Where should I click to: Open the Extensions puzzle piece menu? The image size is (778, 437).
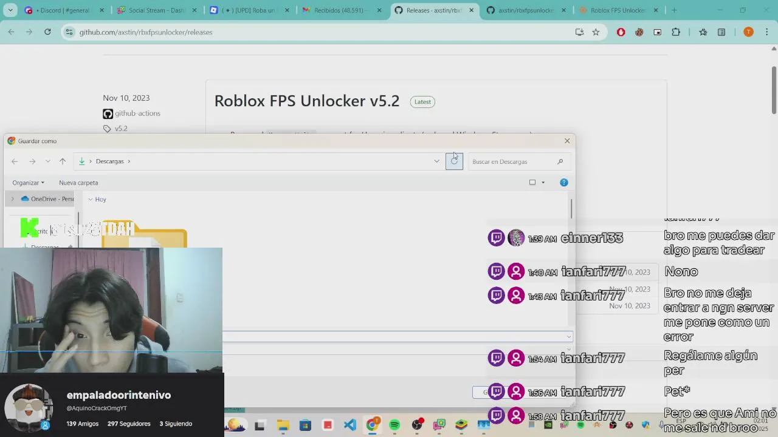click(x=676, y=32)
